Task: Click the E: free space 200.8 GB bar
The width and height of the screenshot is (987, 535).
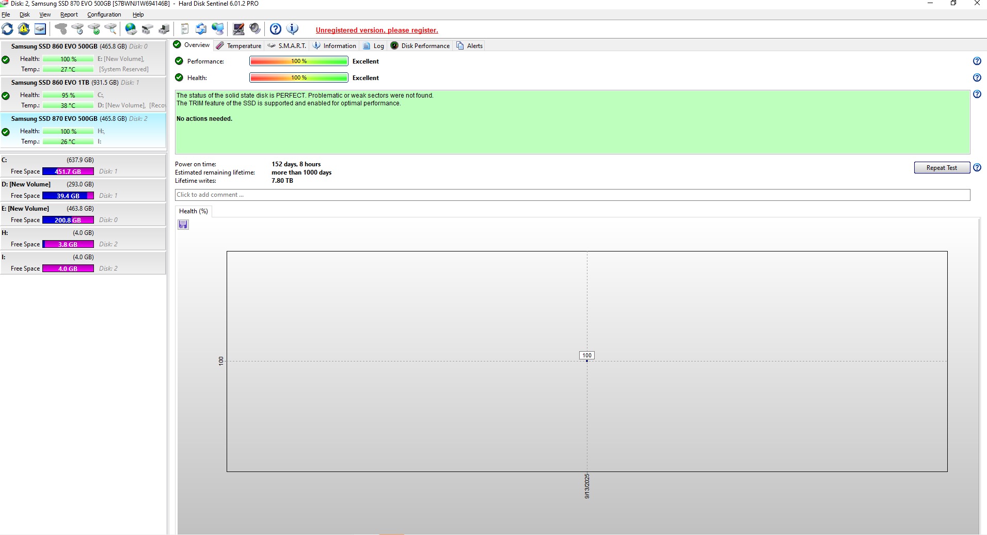Action: [68, 220]
